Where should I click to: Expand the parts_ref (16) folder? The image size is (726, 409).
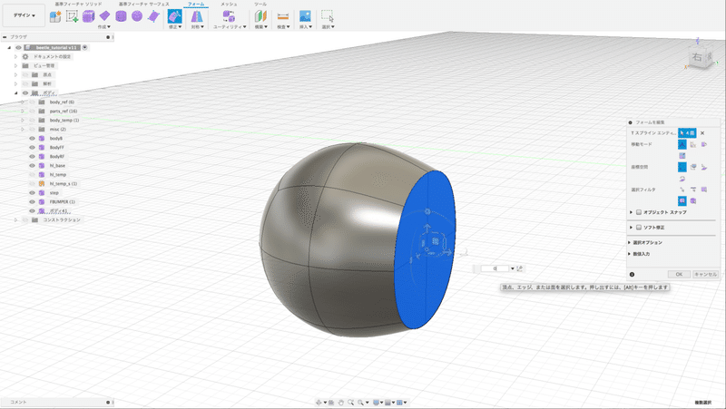(22, 111)
